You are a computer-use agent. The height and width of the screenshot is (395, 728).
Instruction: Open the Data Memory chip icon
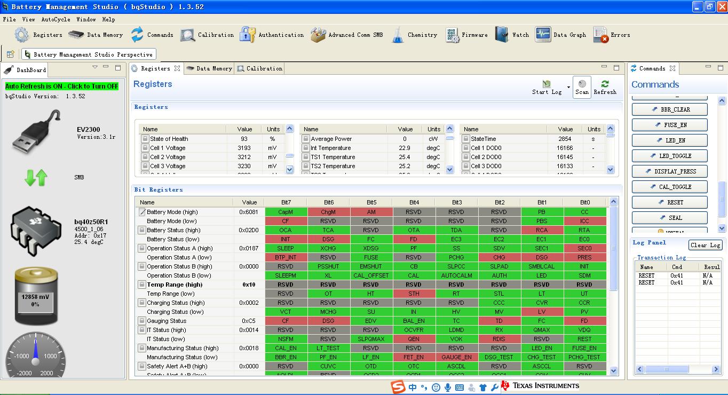click(x=76, y=35)
